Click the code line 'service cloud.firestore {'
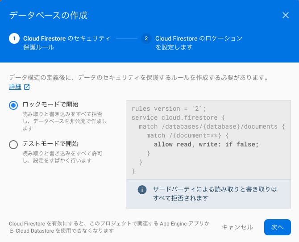Image resolution: width=299 pixels, height=242 pixels. (x=179, y=117)
